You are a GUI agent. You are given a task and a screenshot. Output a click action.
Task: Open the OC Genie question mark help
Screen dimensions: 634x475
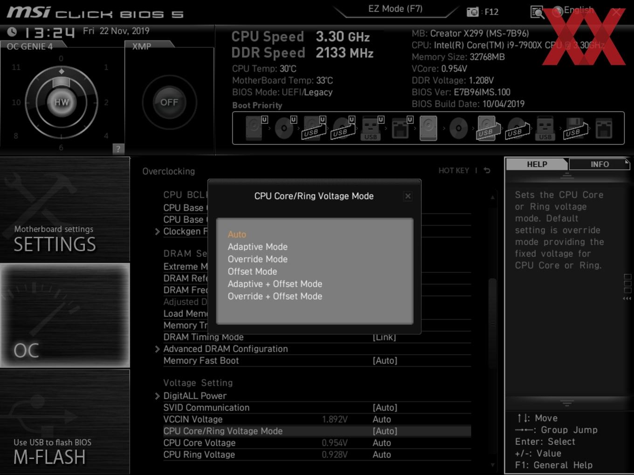(118, 149)
